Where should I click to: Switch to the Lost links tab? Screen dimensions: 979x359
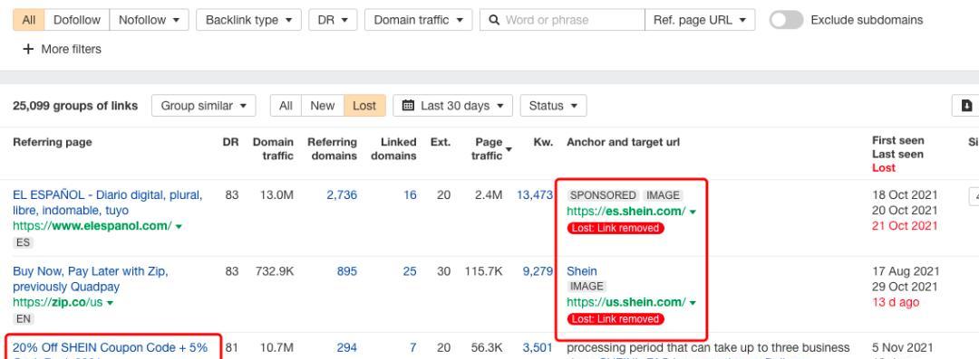(x=364, y=105)
